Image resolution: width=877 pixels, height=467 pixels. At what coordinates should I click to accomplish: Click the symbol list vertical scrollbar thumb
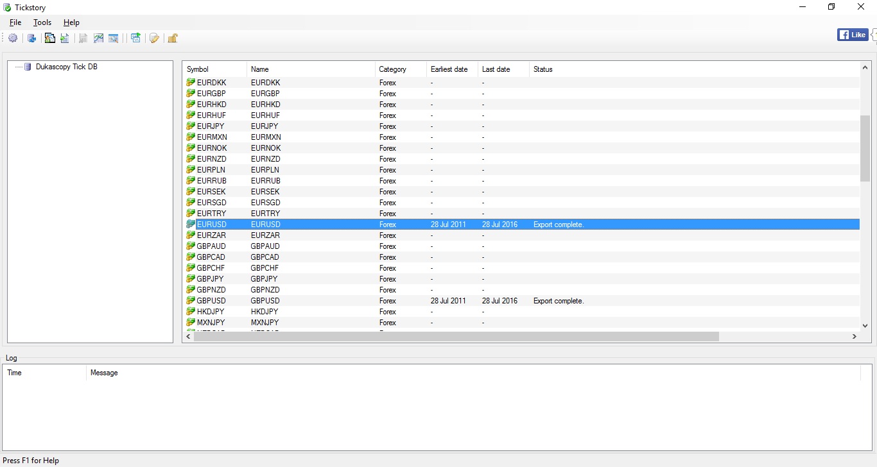click(x=865, y=148)
